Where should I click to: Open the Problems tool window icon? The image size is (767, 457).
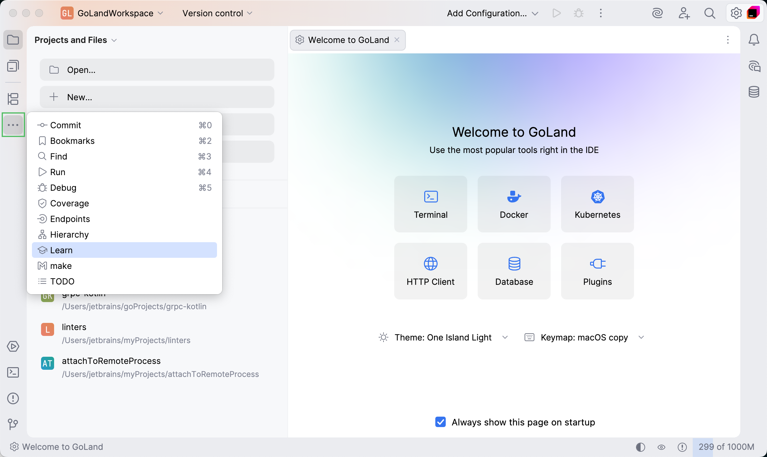(x=13, y=398)
